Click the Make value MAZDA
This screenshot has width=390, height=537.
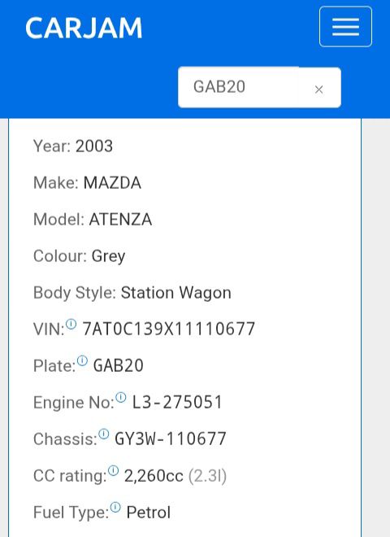pos(112,182)
